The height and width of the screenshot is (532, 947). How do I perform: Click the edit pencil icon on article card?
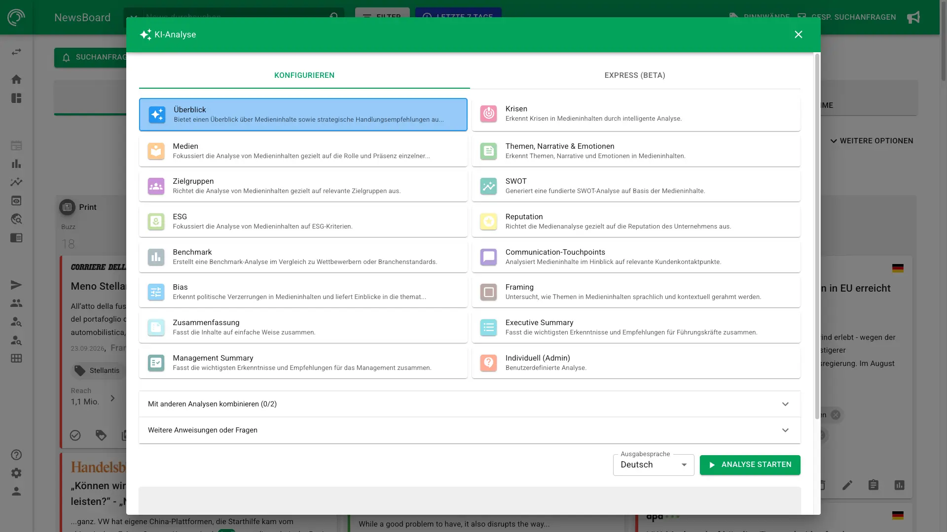pyautogui.click(x=847, y=485)
